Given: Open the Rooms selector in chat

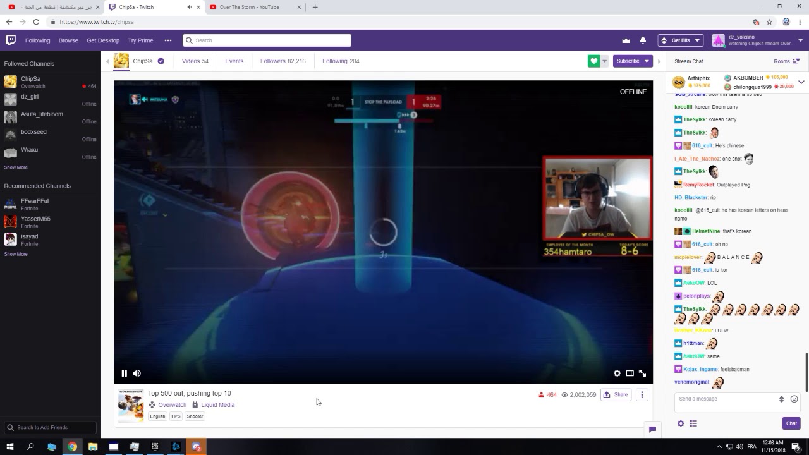Looking at the screenshot, I should (787, 61).
